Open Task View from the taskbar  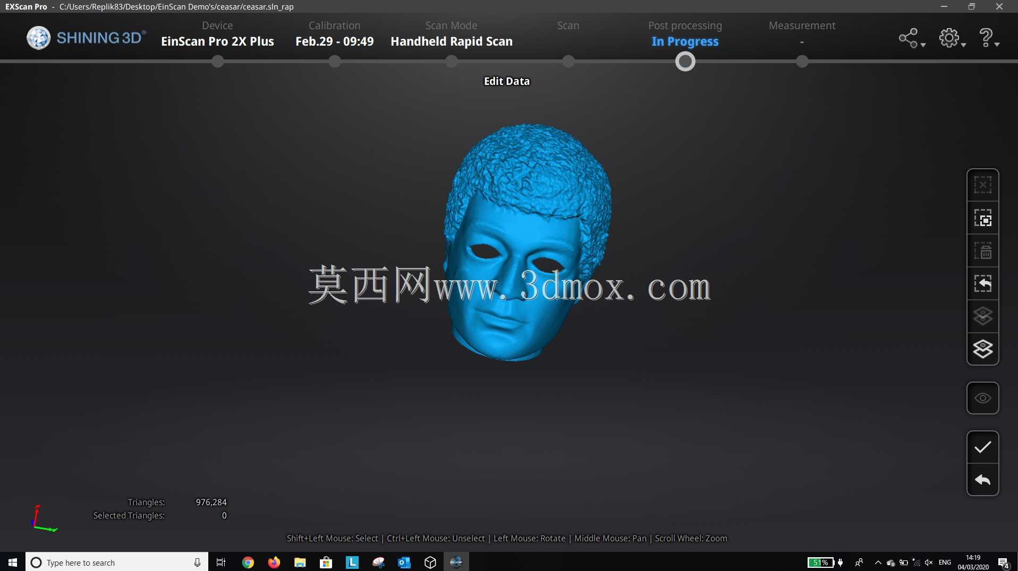pyautogui.click(x=221, y=562)
